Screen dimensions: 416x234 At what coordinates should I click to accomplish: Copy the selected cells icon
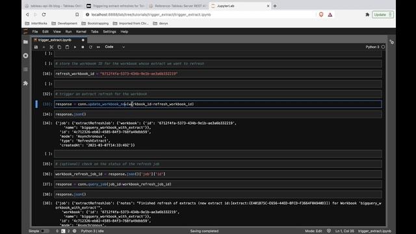coord(59,47)
